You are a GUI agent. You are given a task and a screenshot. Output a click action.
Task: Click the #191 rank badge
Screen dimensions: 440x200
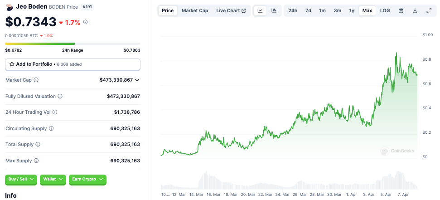click(x=87, y=7)
